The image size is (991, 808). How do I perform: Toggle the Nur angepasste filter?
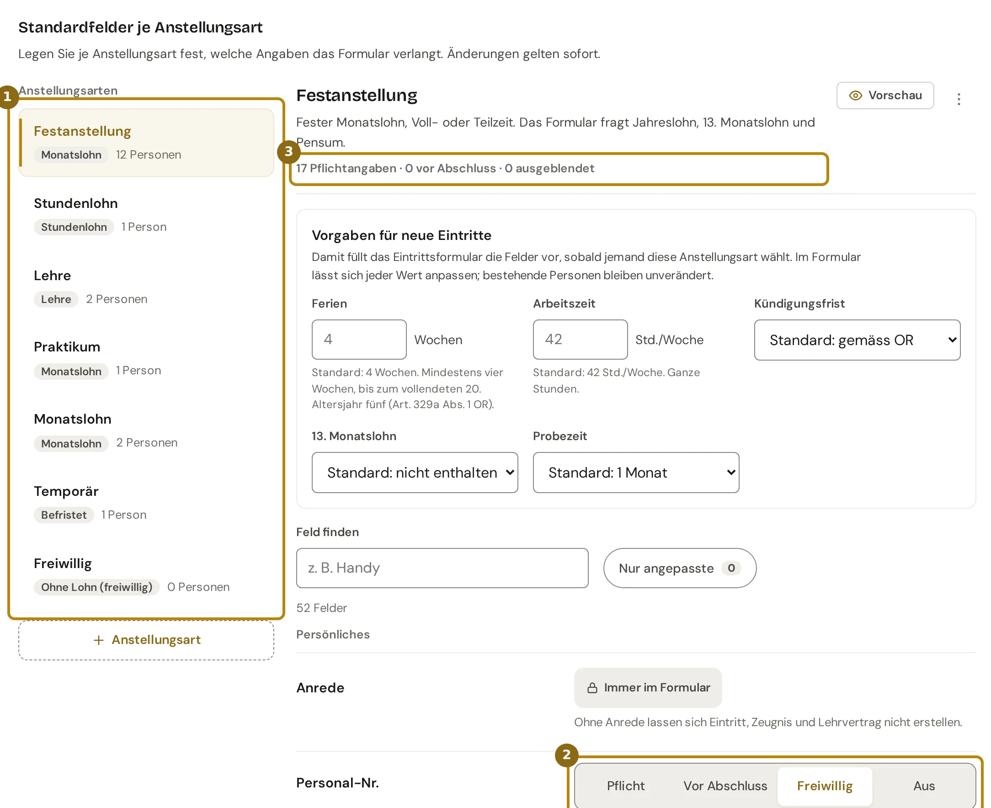click(x=679, y=568)
